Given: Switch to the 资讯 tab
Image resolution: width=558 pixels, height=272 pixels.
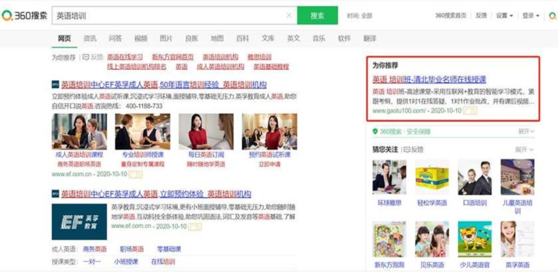Looking at the screenshot, I should point(90,39).
